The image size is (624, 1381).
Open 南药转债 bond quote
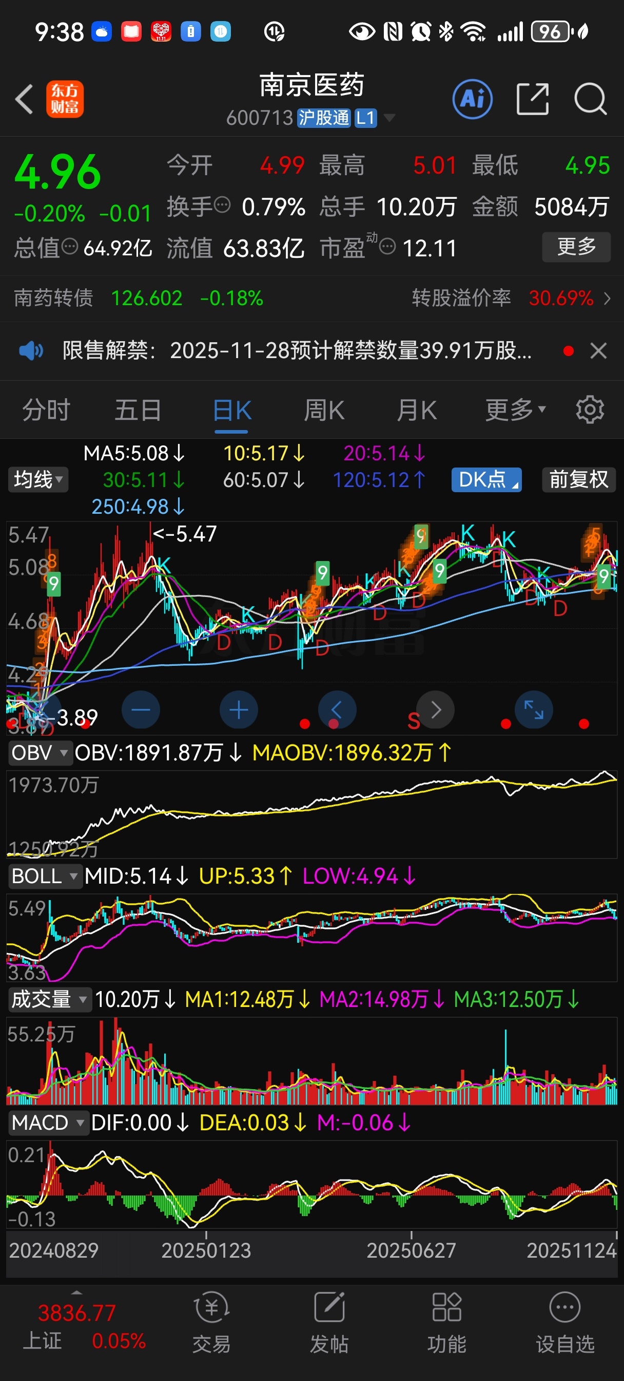click(x=138, y=298)
